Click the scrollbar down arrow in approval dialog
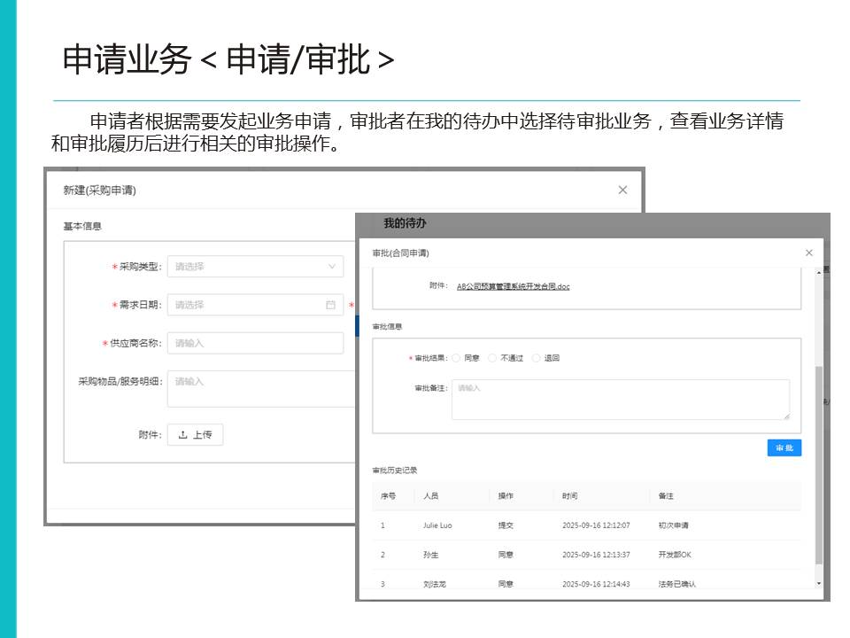The image size is (850, 638). point(818,583)
